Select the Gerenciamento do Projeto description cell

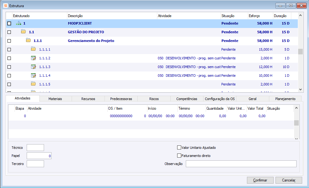click(x=112, y=41)
